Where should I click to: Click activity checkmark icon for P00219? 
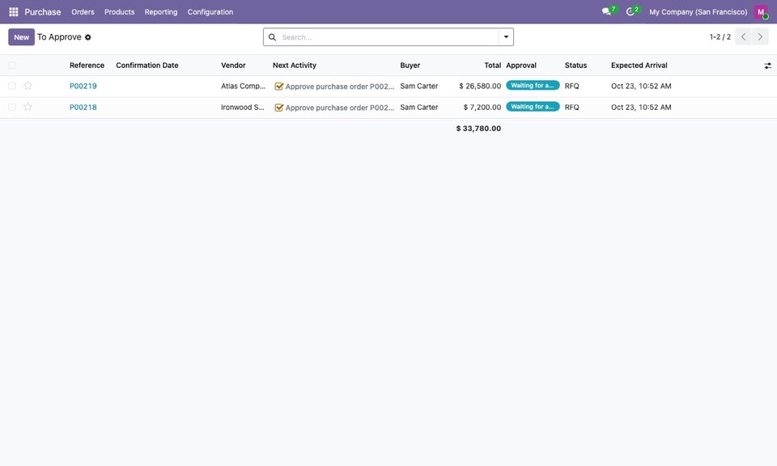click(279, 87)
